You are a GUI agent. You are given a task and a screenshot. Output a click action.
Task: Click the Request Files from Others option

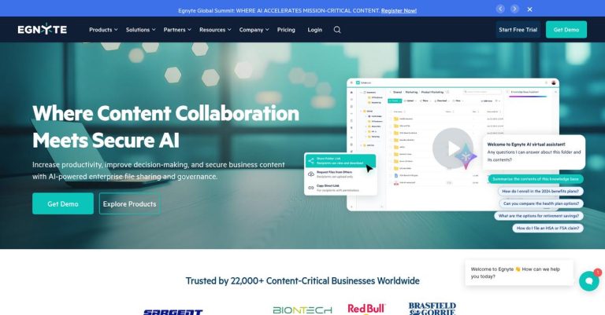coord(340,174)
